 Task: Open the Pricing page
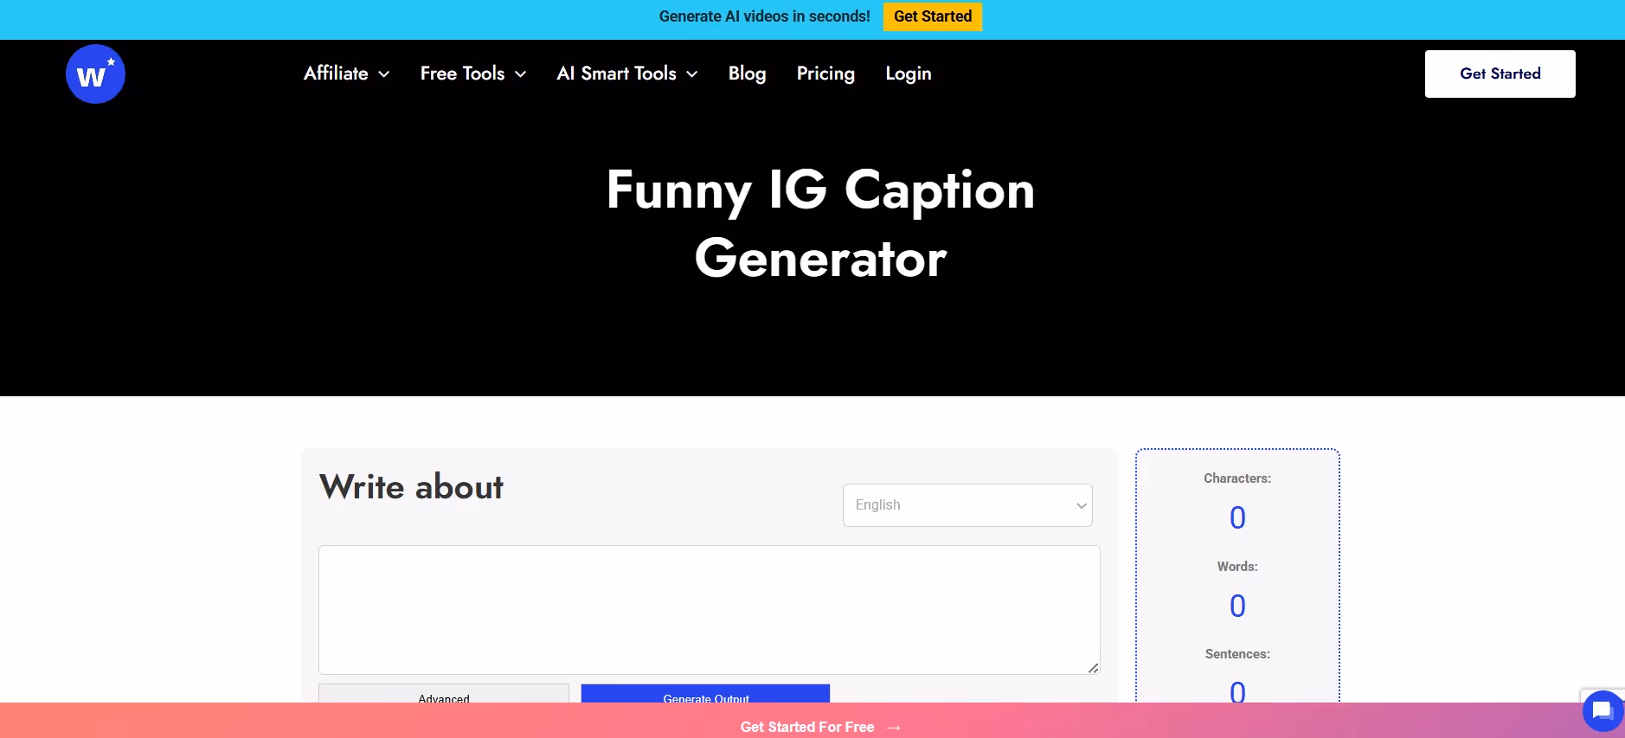825,74
